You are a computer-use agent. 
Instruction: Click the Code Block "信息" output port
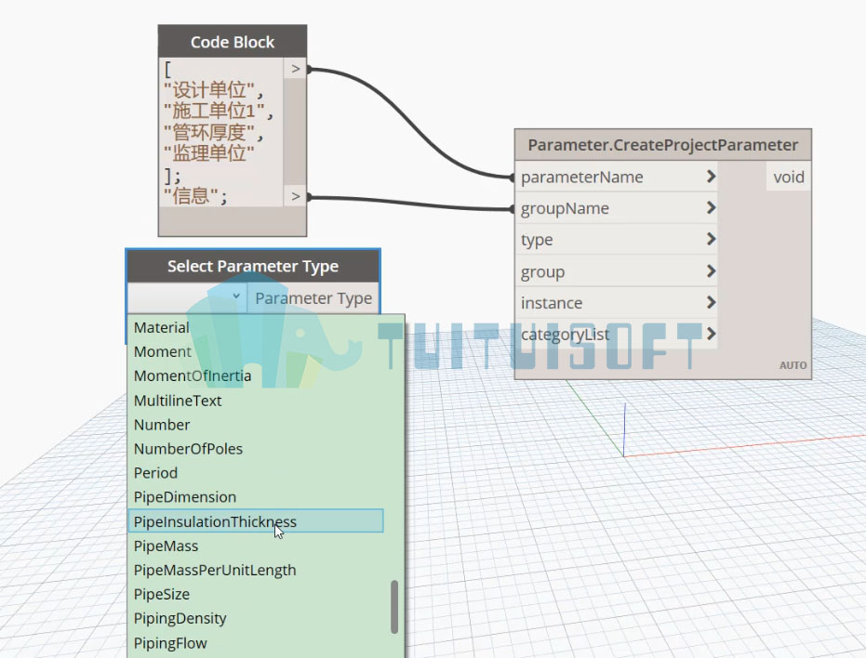[296, 196]
